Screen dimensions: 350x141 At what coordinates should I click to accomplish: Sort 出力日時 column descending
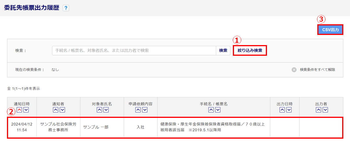click(x=289, y=110)
